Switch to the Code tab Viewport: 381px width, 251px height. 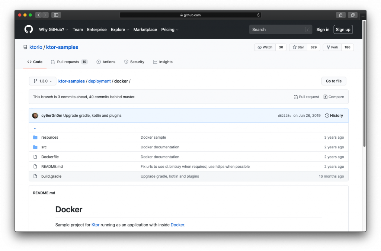pos(35,62)
